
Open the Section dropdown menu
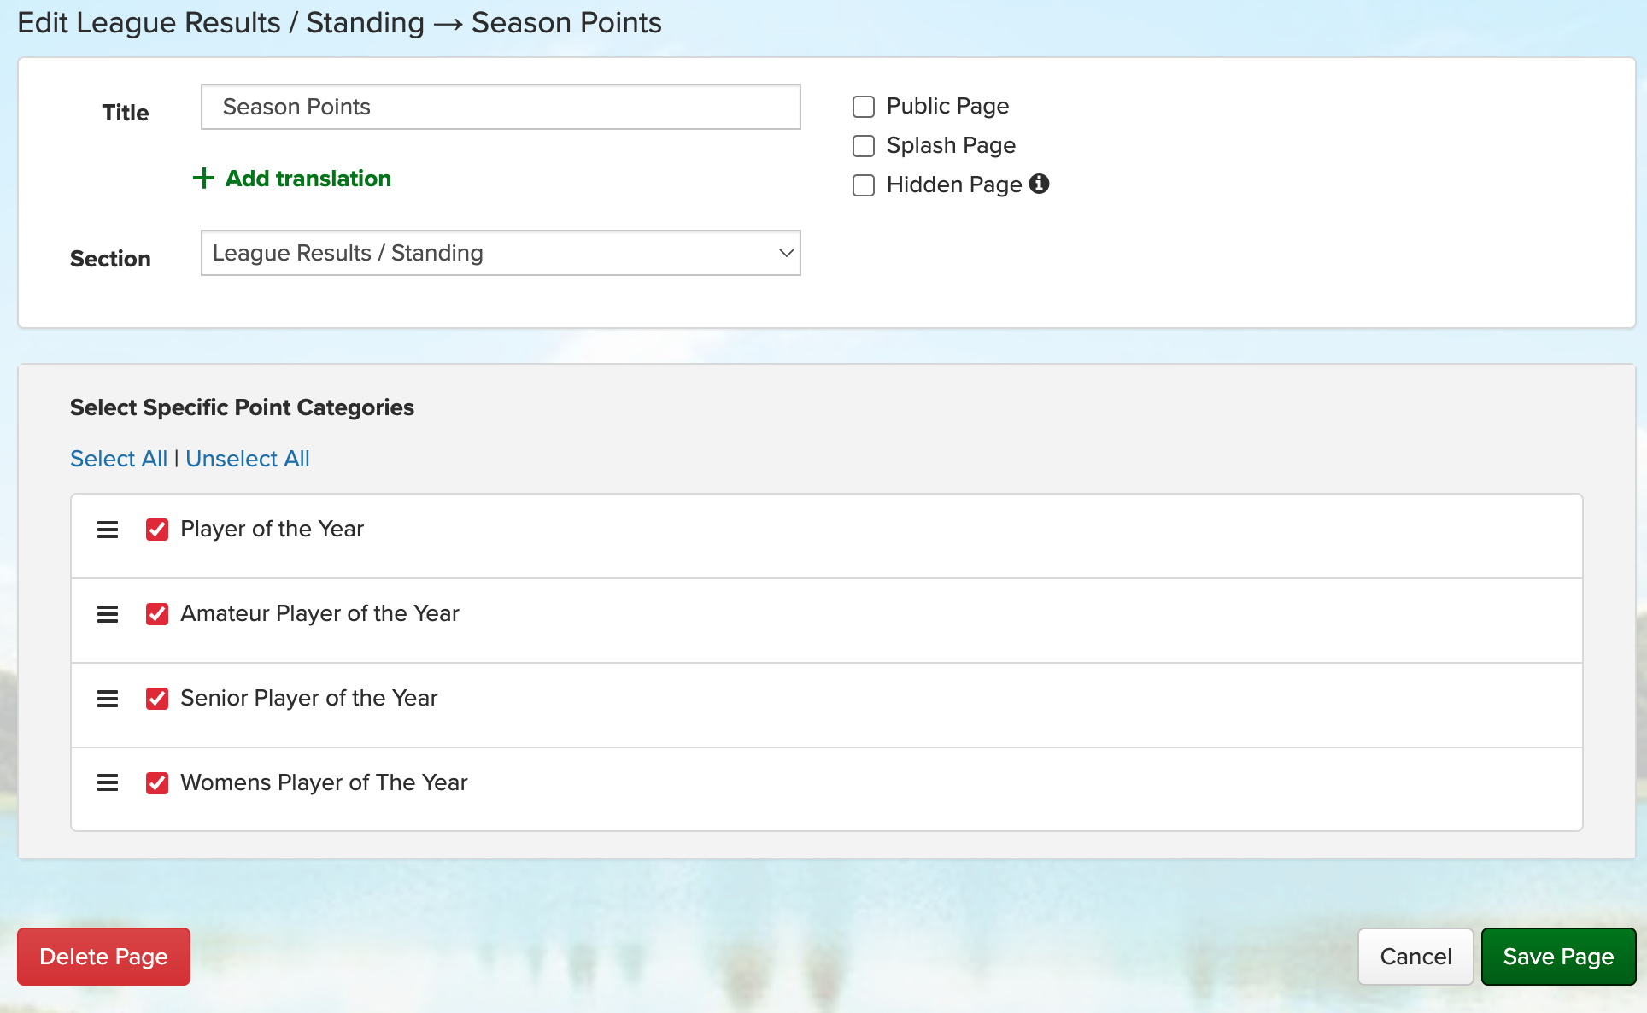[x=501, y=253]
